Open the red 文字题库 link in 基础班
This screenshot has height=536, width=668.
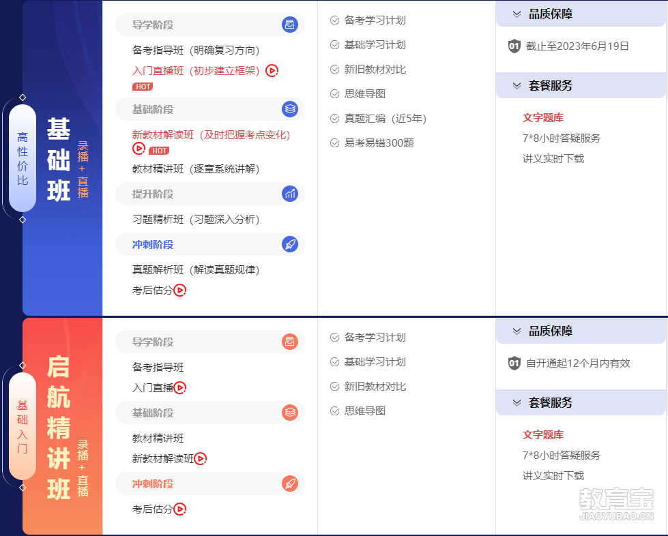(542, 118)
